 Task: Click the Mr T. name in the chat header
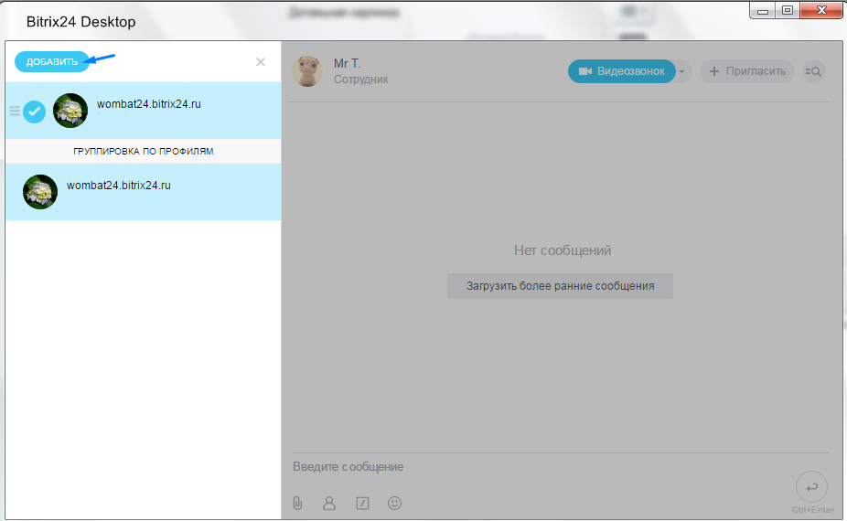347,64
